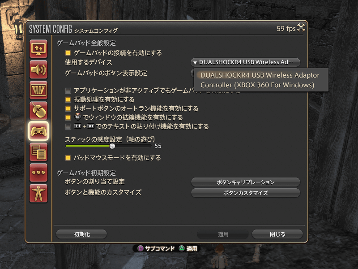Select the graphics settings curtain icon
Viewport: 358px width, 269px height.
click(38, 90)
